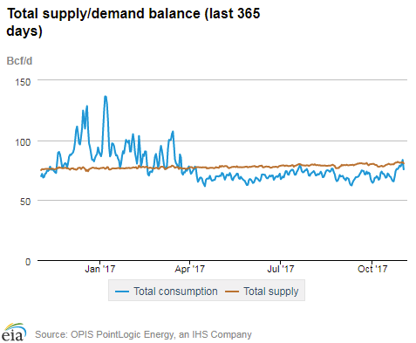Click the 50 y-axis label
Viewport: 416px width, 343px height.
point(25,202)
